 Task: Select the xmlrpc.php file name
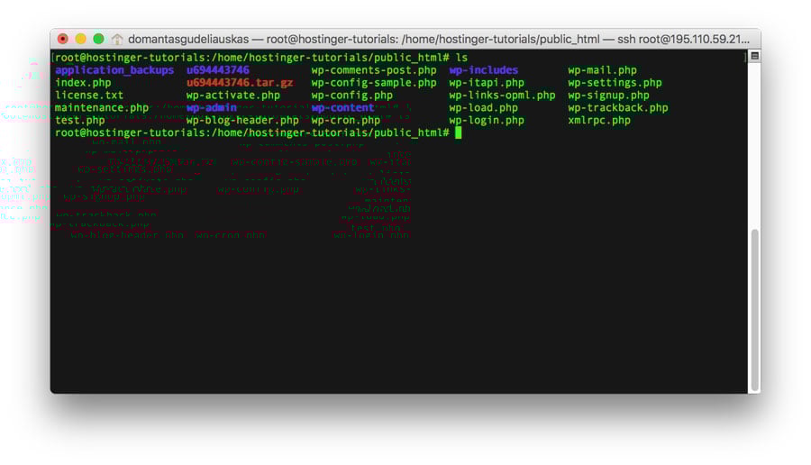point(598,121)
